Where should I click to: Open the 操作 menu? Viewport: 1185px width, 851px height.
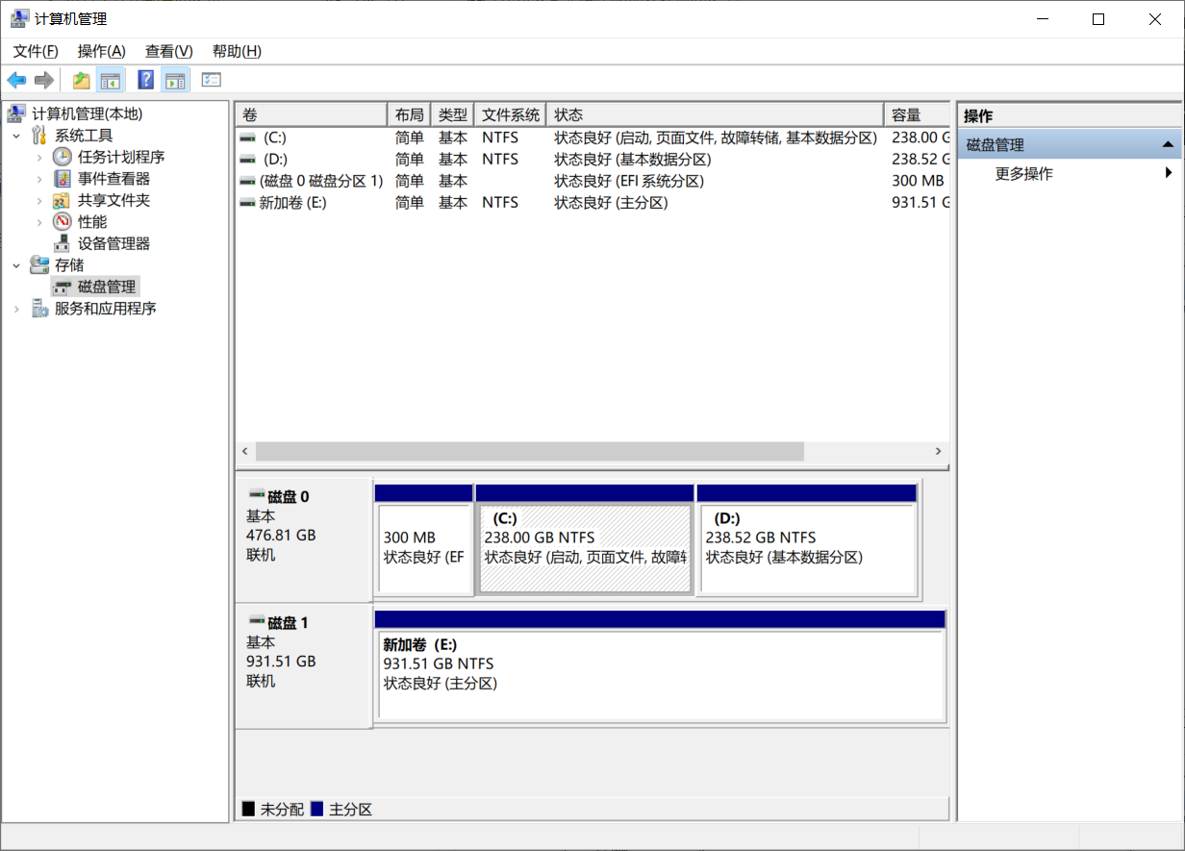coord(101,51)
